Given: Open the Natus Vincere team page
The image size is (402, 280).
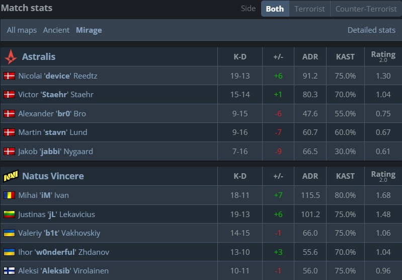Looking at the screenshot, I should click(53, 176).
